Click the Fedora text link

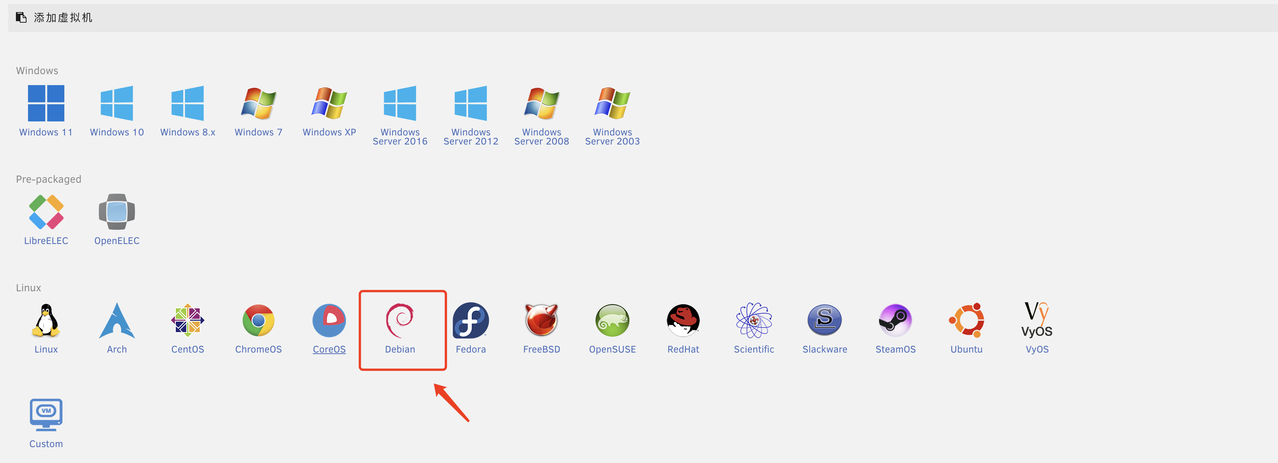click(x=471, y=350)
